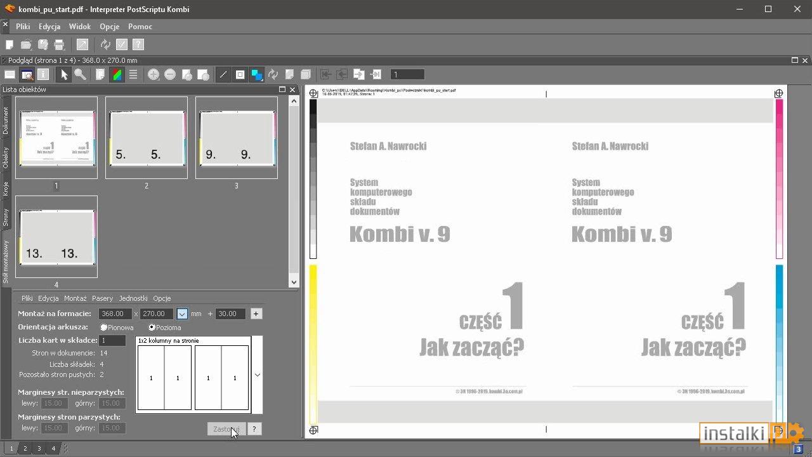Click the height field showing 270.00
812x457 pixels.
(157, 314)
